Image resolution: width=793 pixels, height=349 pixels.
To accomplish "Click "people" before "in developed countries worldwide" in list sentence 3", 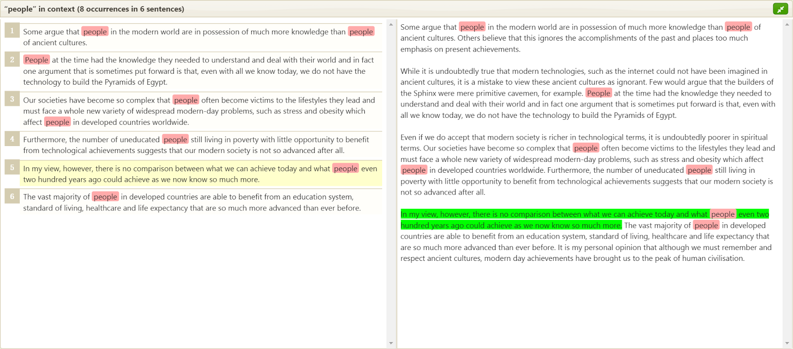I will (57, 122).
